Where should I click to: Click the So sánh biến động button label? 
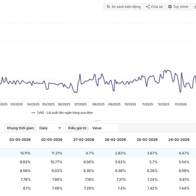pos(126,7)
